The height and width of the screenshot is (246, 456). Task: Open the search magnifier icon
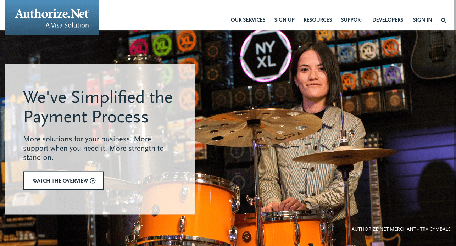443,20
